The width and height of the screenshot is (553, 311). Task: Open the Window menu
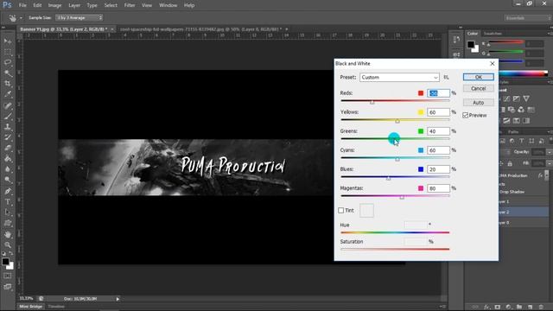pyautogui.click(x=168, y=5)
